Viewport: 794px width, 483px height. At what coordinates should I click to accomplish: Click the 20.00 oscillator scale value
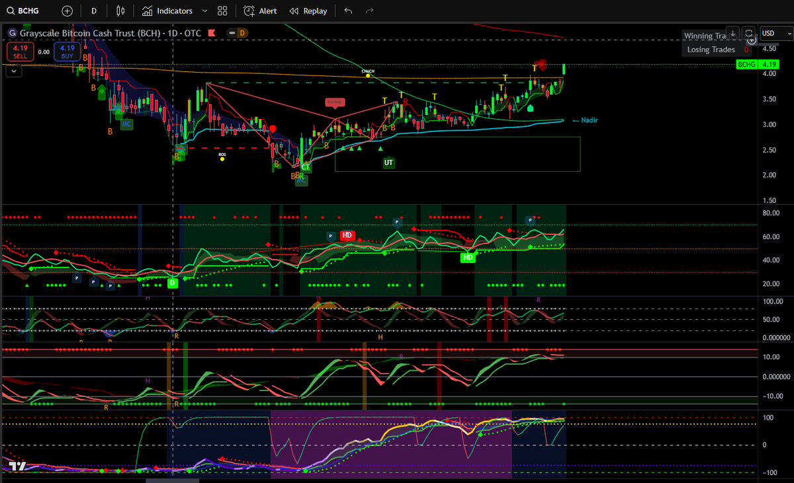coord(771,284)
